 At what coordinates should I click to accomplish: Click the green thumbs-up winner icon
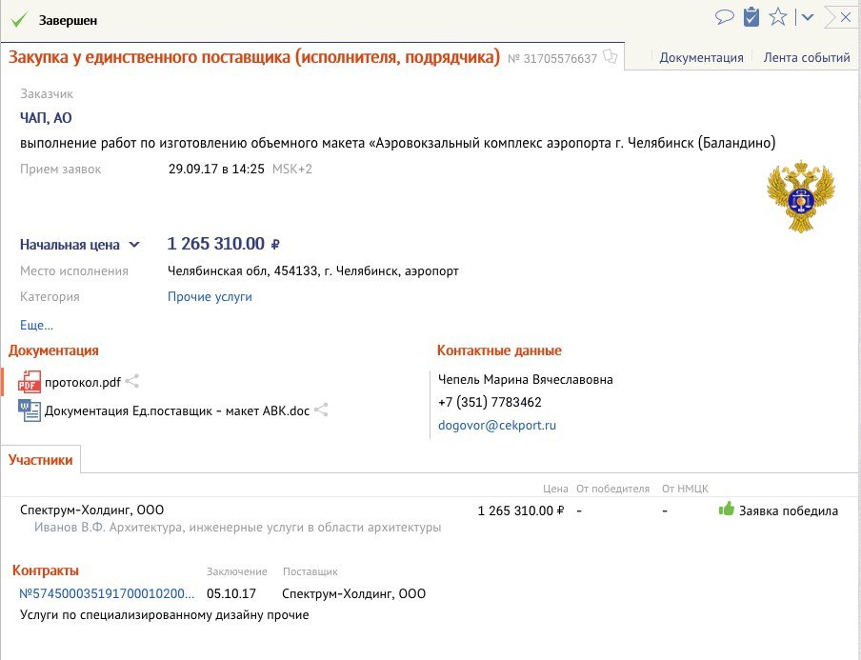tap(727, 510)
